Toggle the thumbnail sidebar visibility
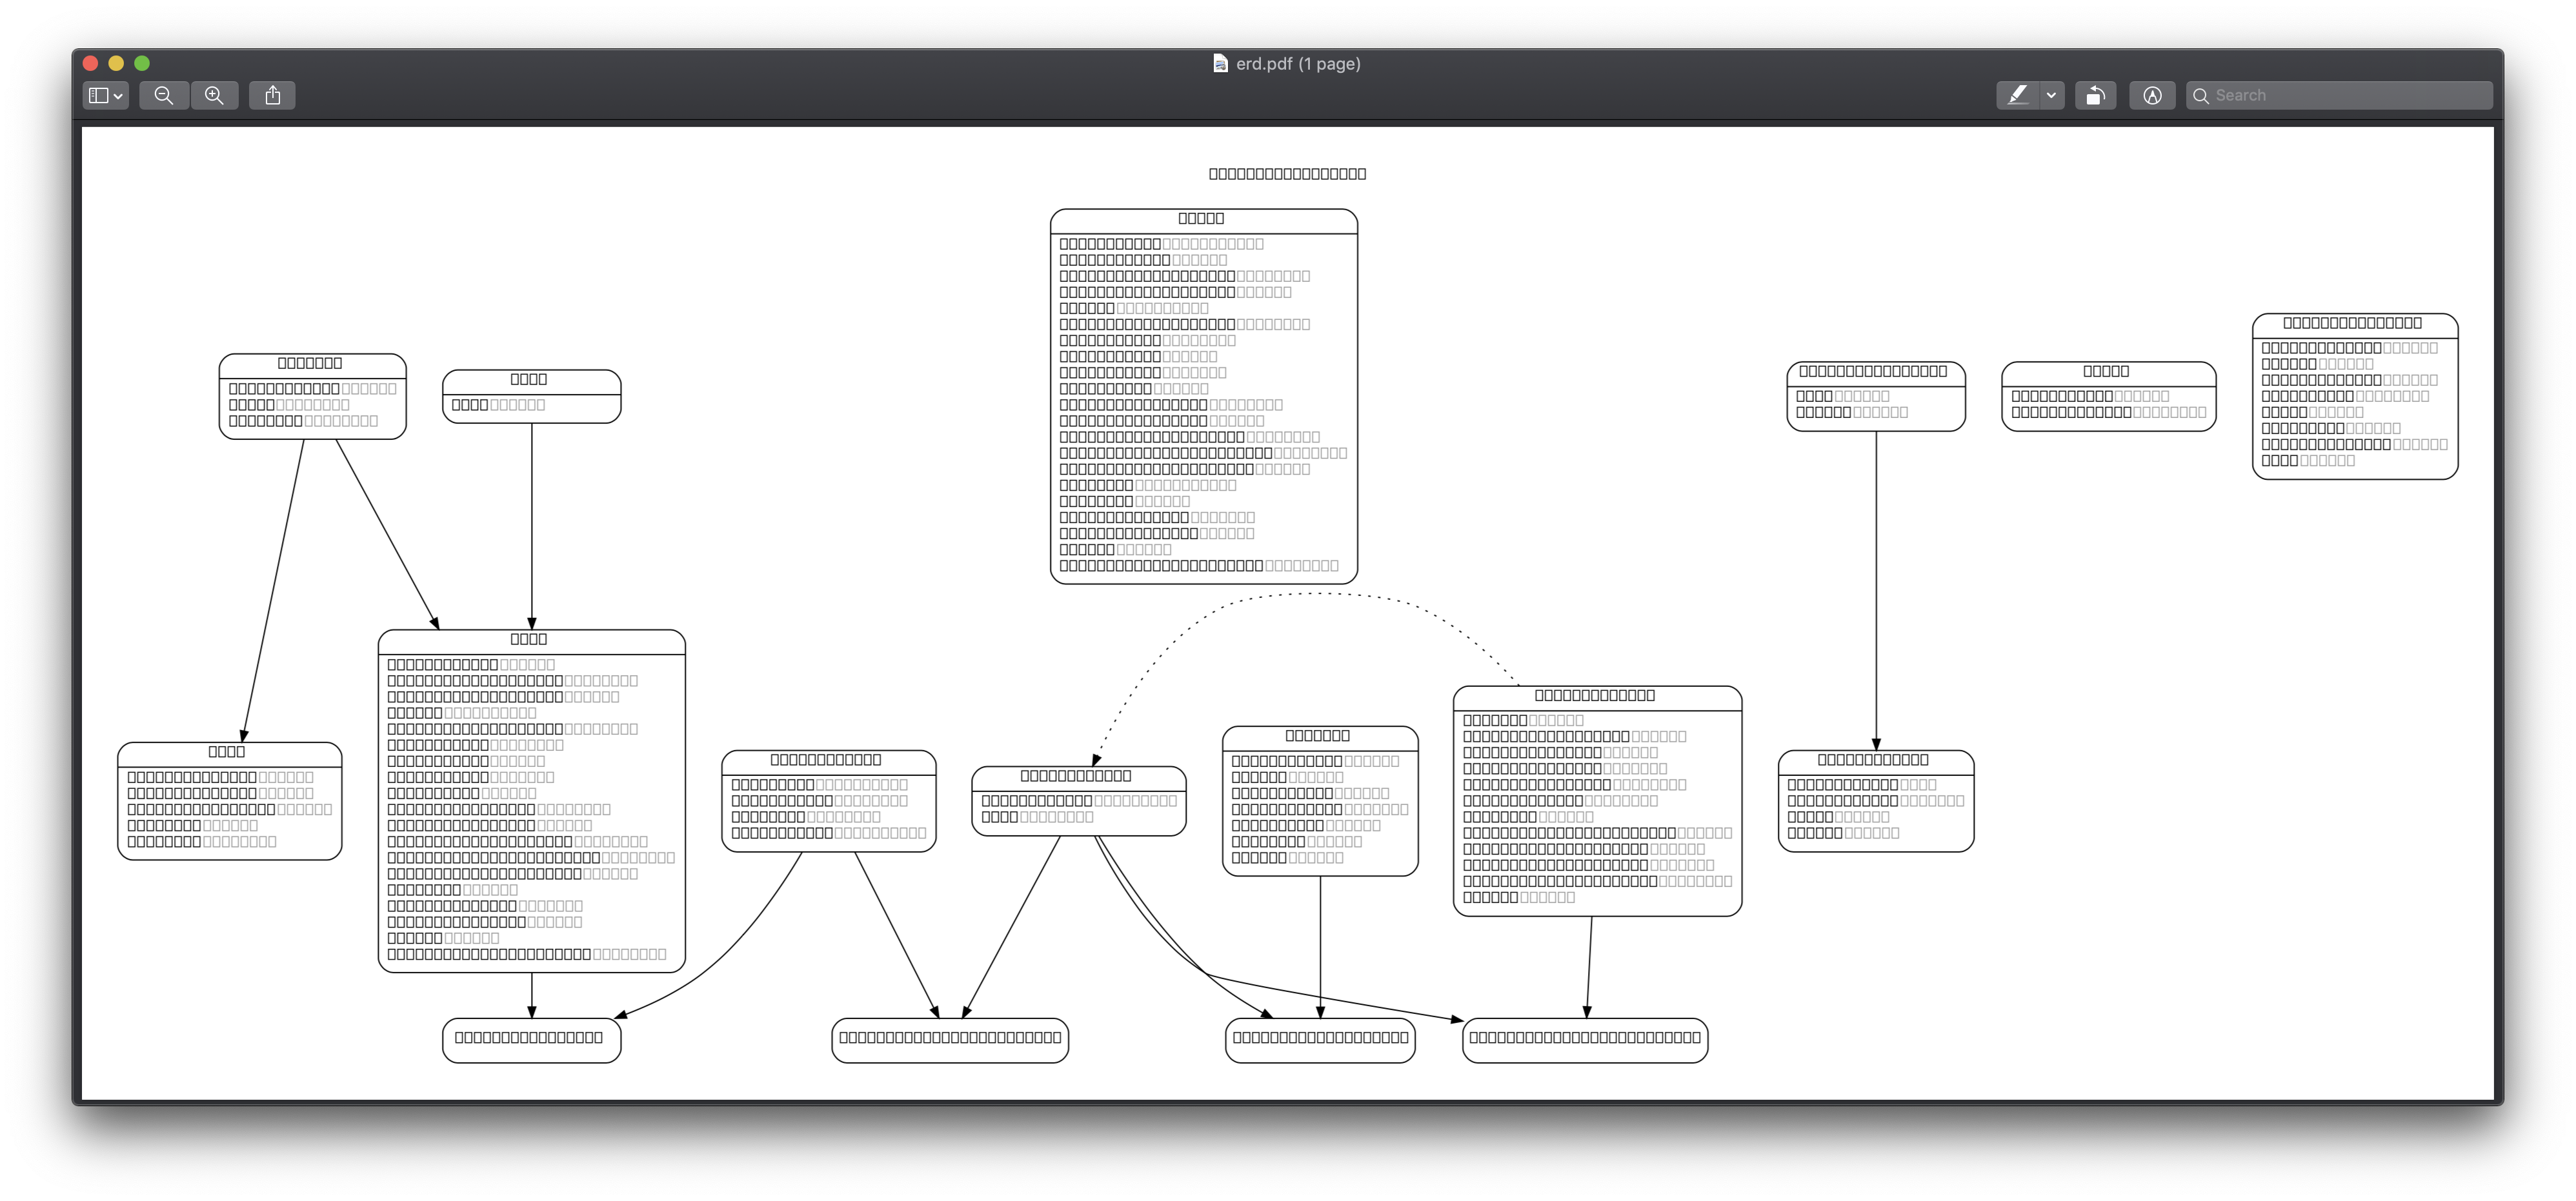Screen dimensions: 2576x1201 point(99,95)
